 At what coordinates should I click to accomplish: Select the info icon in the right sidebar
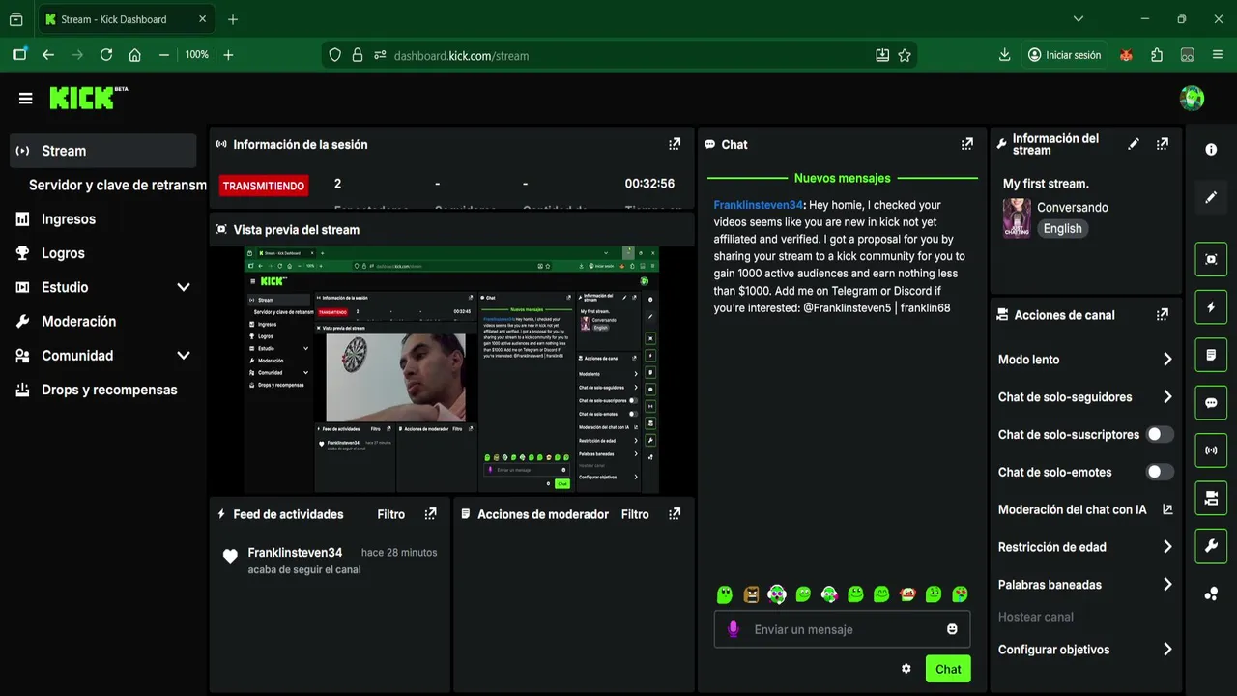[1211, 149]
